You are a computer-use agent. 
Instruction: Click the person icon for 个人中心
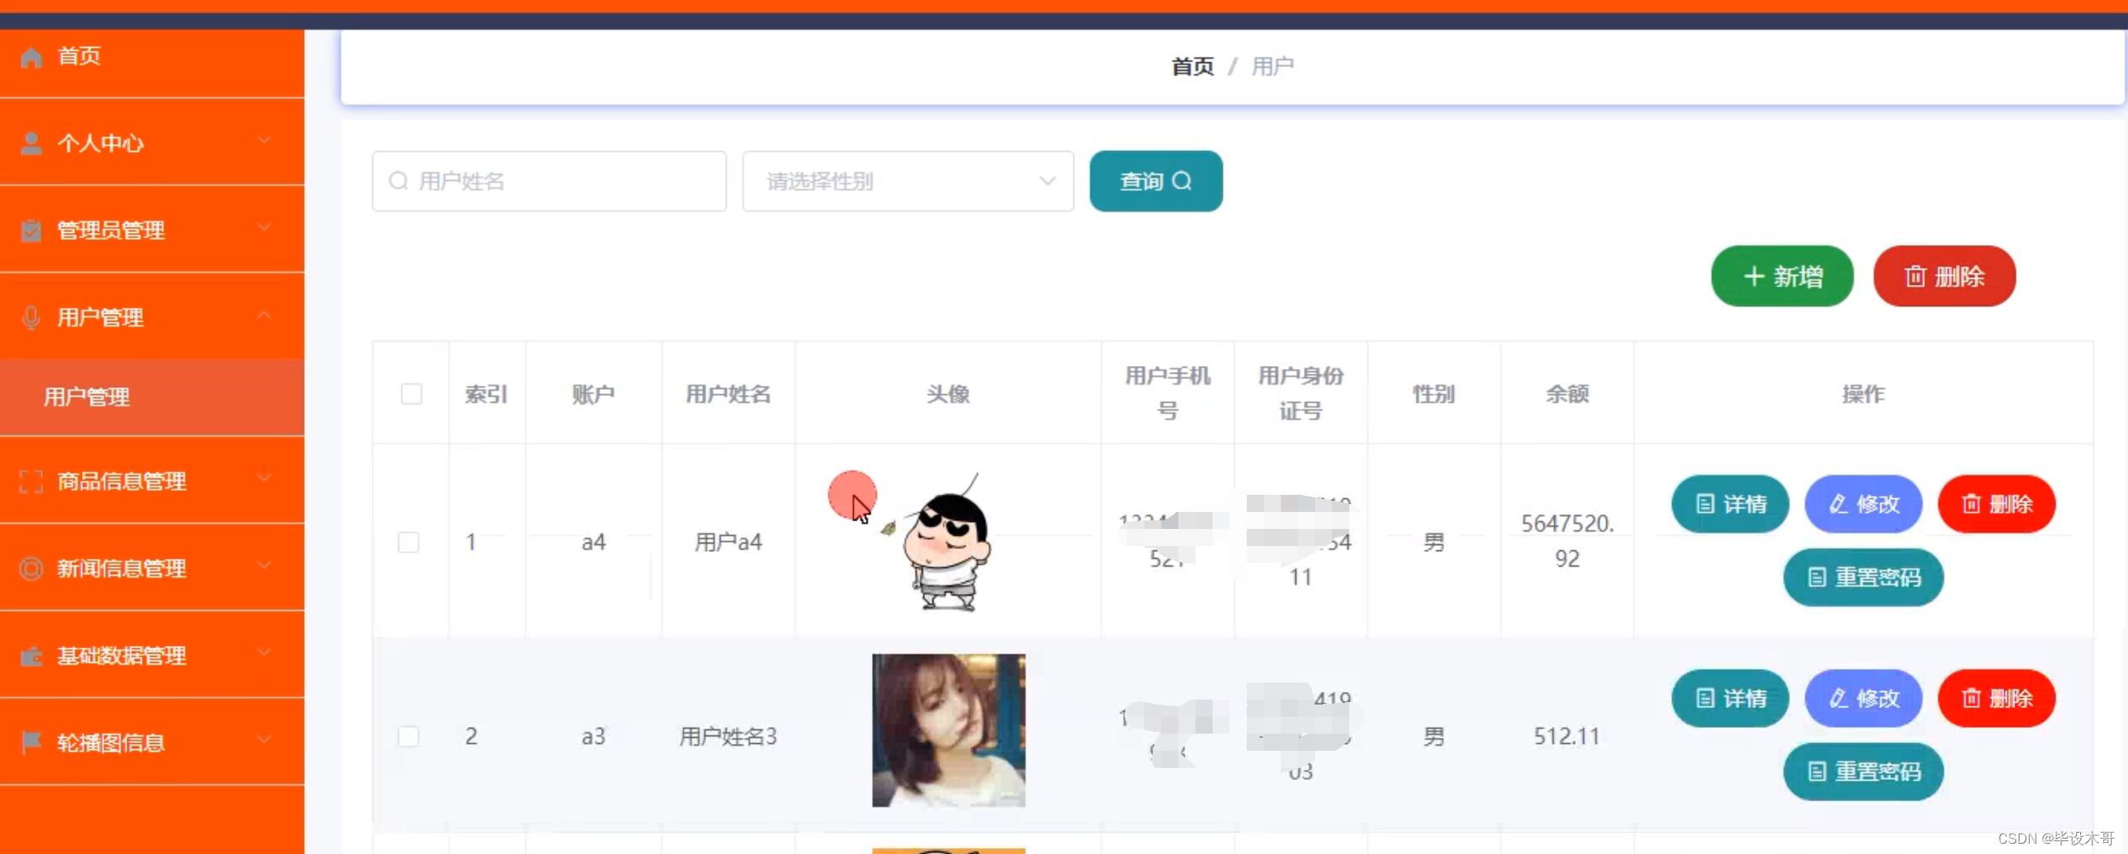coord(32,143)
